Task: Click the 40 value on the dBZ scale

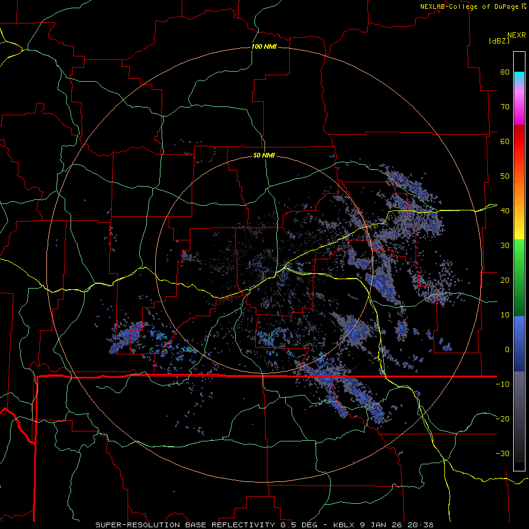Action: (505, 211)
